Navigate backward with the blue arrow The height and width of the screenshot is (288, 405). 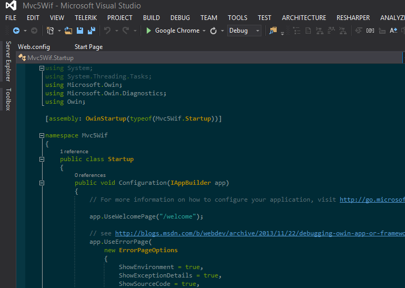tap(16, 31)
